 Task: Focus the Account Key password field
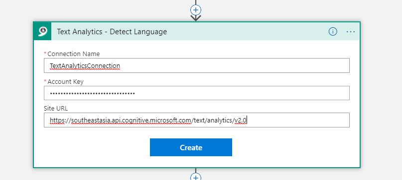(x=197, y=93)
